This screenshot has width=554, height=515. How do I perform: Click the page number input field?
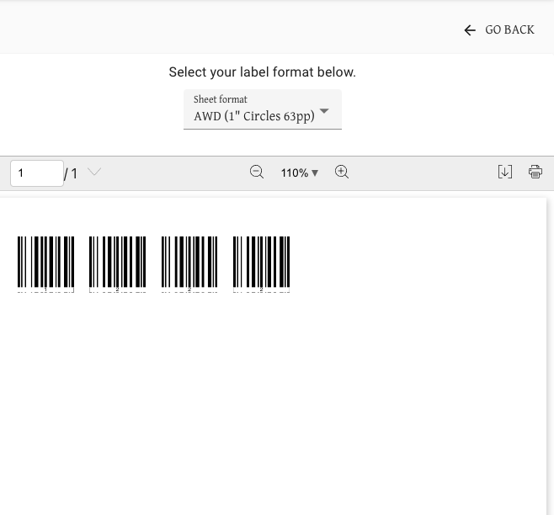(37, 173)
